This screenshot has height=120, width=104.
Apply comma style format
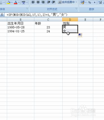pos(95,2)
